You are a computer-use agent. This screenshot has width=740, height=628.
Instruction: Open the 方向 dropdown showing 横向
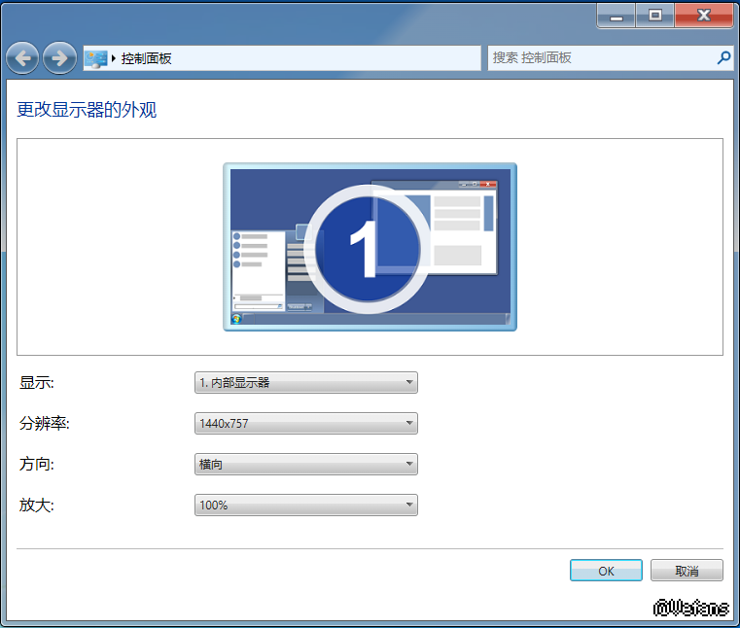[x=306, y=465]
